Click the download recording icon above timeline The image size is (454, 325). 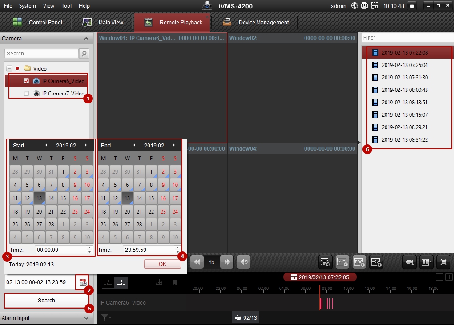[159, 282]
